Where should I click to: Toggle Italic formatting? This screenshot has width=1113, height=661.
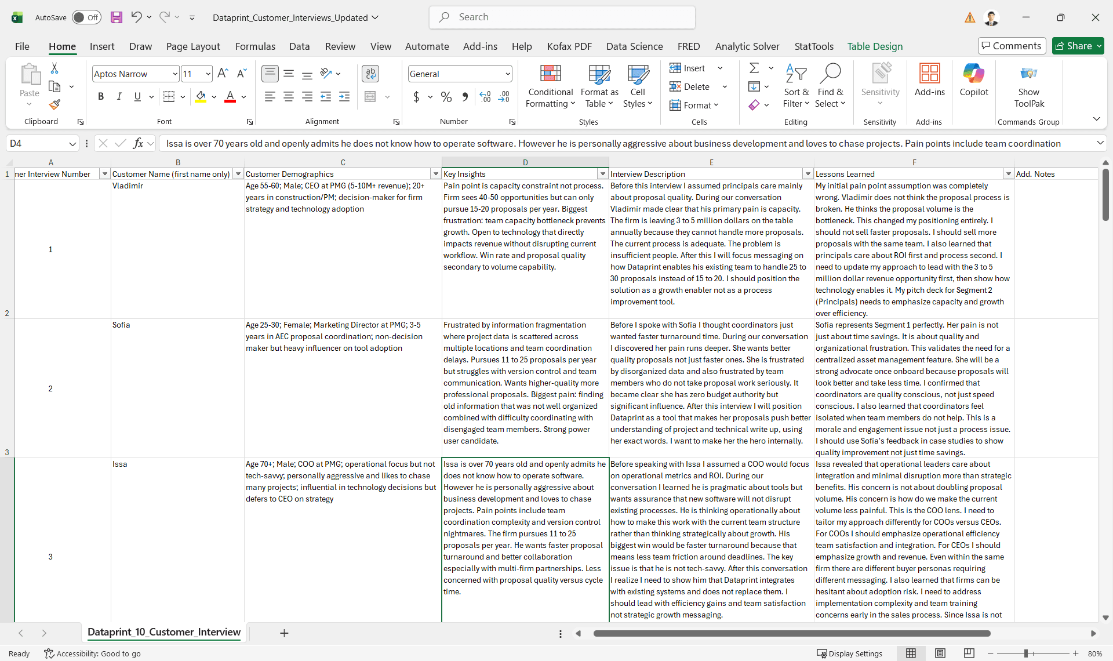click(x=119, y=97)
